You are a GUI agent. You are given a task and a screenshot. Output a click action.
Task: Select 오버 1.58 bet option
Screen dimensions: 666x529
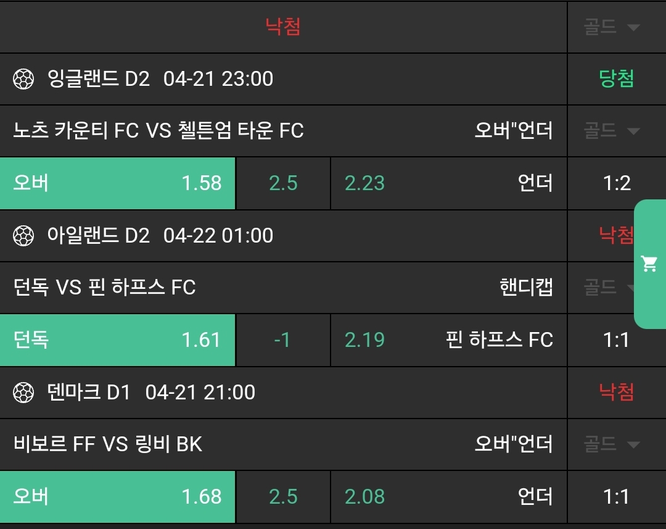[x=117, y=183]
